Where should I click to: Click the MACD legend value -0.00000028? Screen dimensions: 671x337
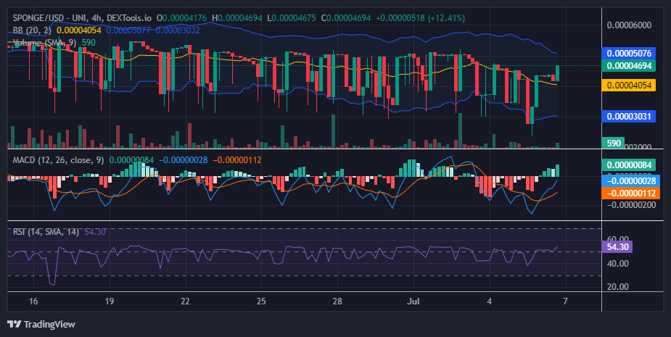[x=183, y=160]
